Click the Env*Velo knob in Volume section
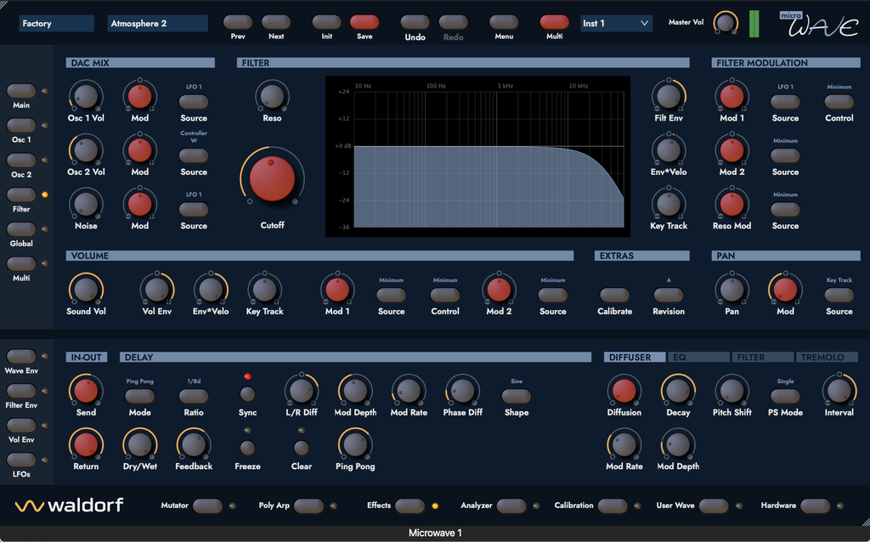870x542 pixels. click(x=211, y=289)
